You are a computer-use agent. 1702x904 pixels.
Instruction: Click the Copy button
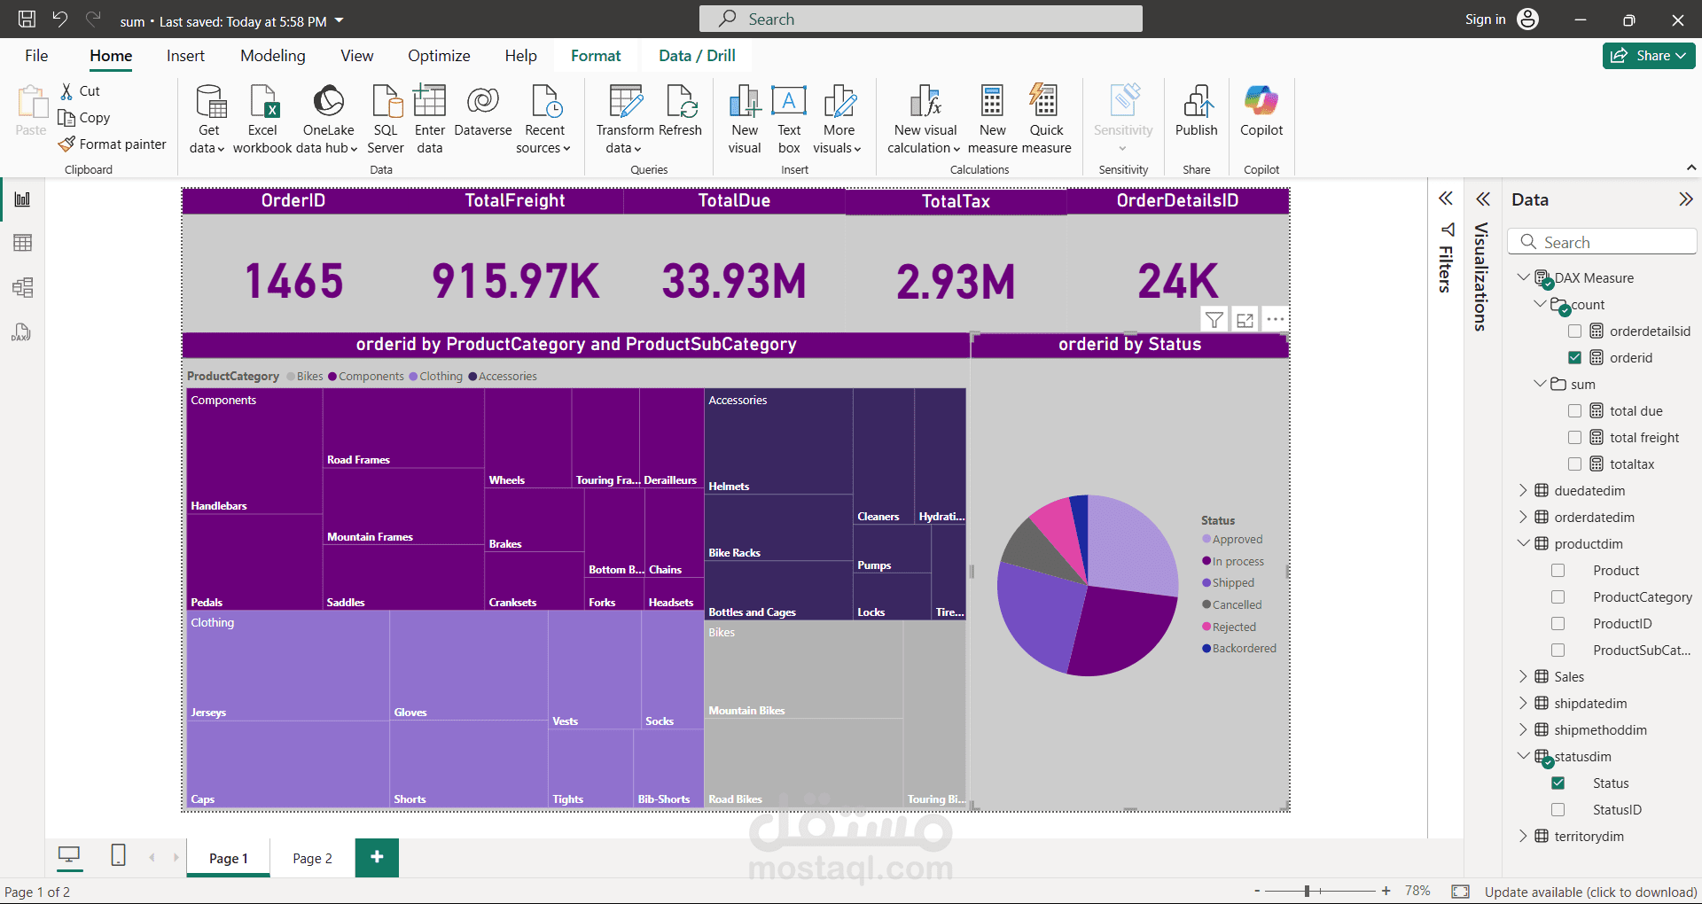point(84,117)
